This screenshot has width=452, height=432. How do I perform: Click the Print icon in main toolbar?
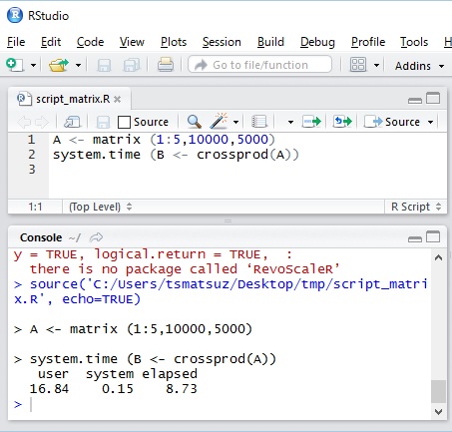[166, 65]
